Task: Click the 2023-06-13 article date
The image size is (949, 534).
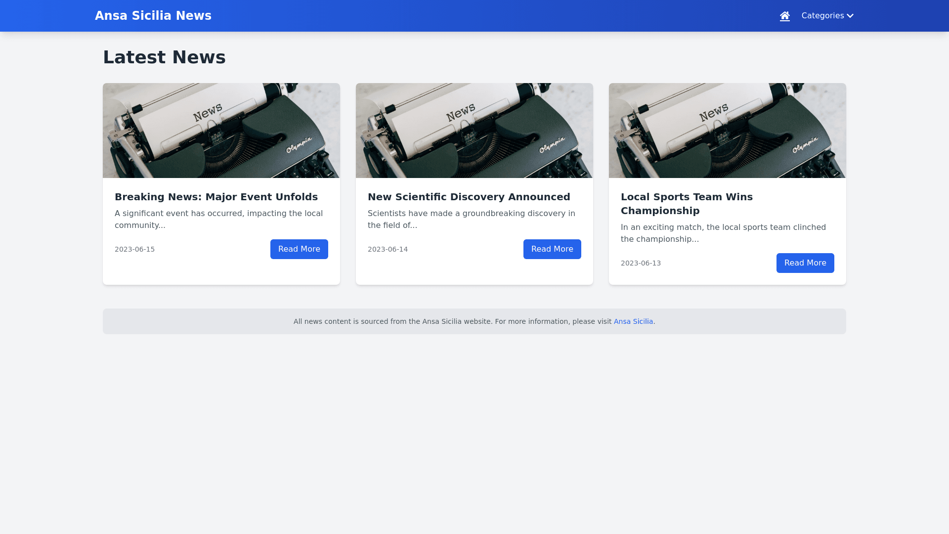Action: pos(641,263)
